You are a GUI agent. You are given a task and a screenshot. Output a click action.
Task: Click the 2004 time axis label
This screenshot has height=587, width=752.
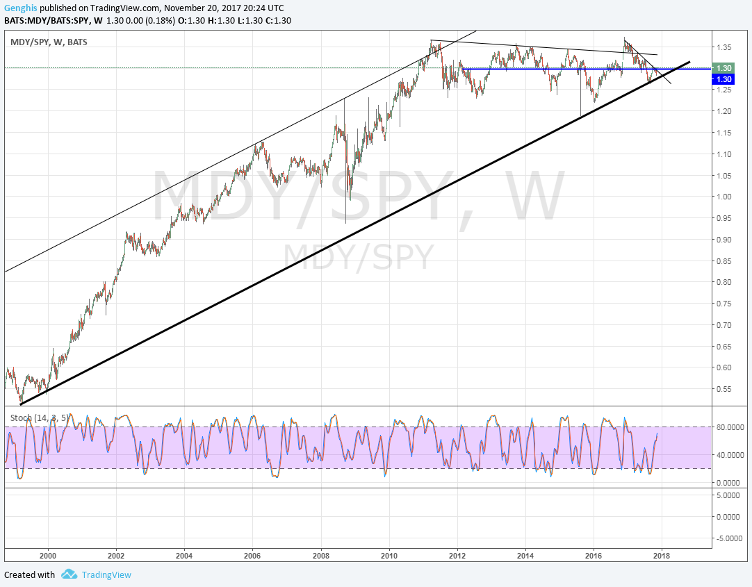pyautogui.click(x=184, y=556)
